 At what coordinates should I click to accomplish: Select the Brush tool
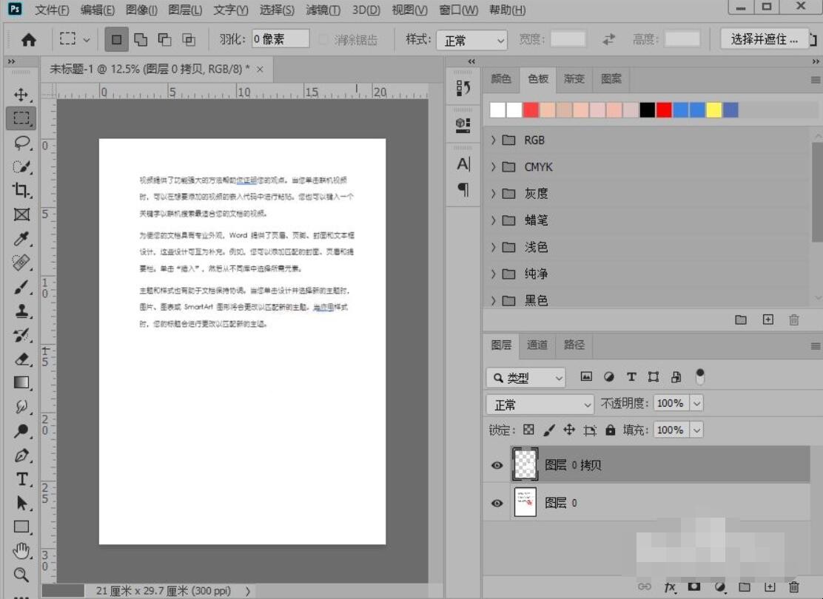pyautogui.click(x=21, y=287)
